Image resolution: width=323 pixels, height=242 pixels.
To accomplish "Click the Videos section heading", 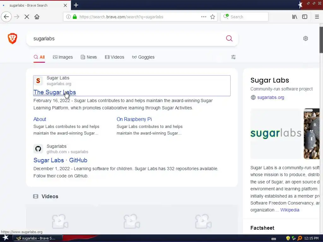I will [50, 196].
